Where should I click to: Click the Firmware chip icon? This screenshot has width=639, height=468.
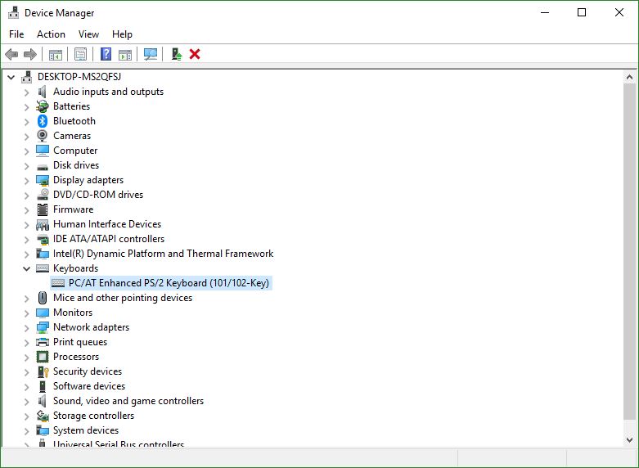(43, 209)
